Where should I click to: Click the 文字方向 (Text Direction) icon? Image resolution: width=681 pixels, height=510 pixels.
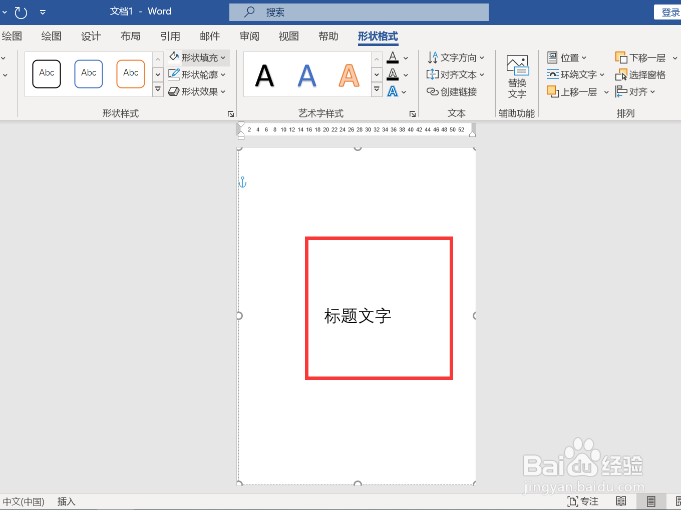433,57
